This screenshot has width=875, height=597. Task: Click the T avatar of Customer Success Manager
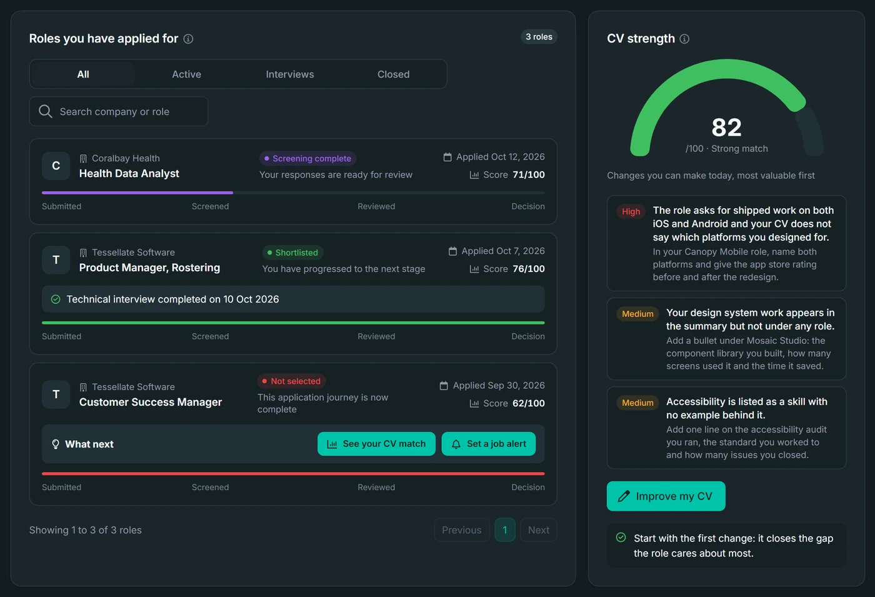tap(56, 394)
